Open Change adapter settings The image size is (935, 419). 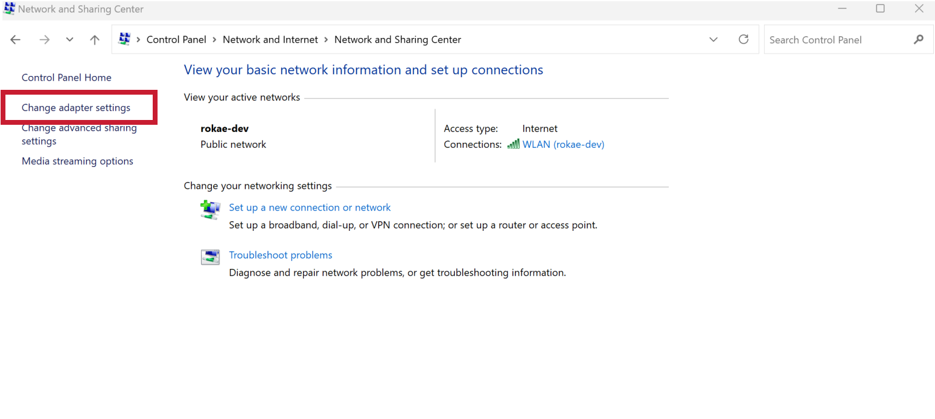pos(76,108)
